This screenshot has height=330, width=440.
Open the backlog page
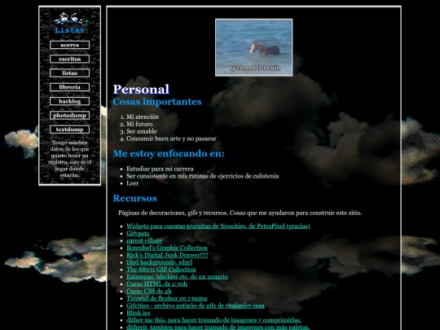[x=69, y=101]
